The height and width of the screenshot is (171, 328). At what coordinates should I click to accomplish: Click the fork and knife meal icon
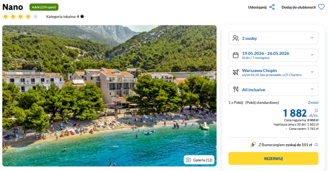[x=235, y=89]
